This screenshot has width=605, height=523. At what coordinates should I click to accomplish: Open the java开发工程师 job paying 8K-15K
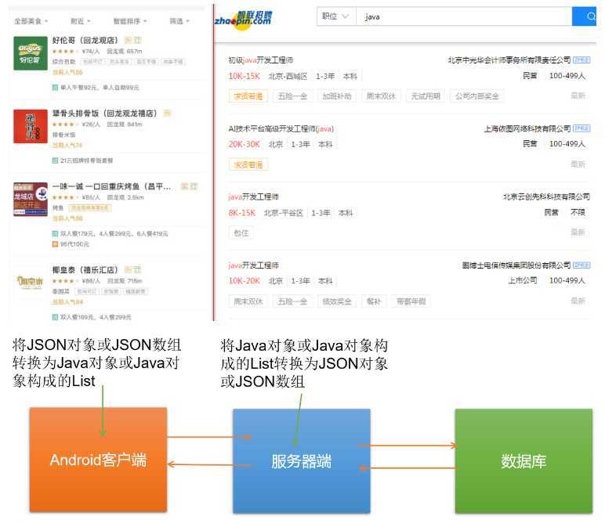click(253, 197)
